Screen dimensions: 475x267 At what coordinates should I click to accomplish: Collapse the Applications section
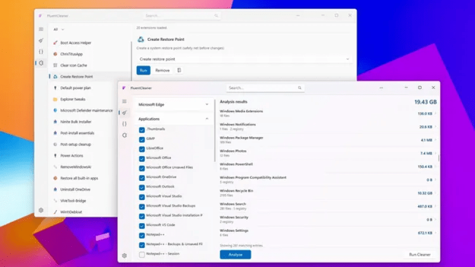173,119
